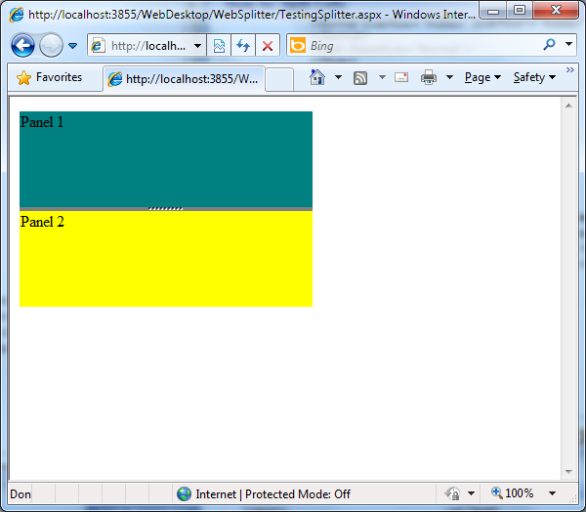This screenshot has height=512, width=586.
Task: Expand the address bar dropdown arrow
Action: point(197,46)
